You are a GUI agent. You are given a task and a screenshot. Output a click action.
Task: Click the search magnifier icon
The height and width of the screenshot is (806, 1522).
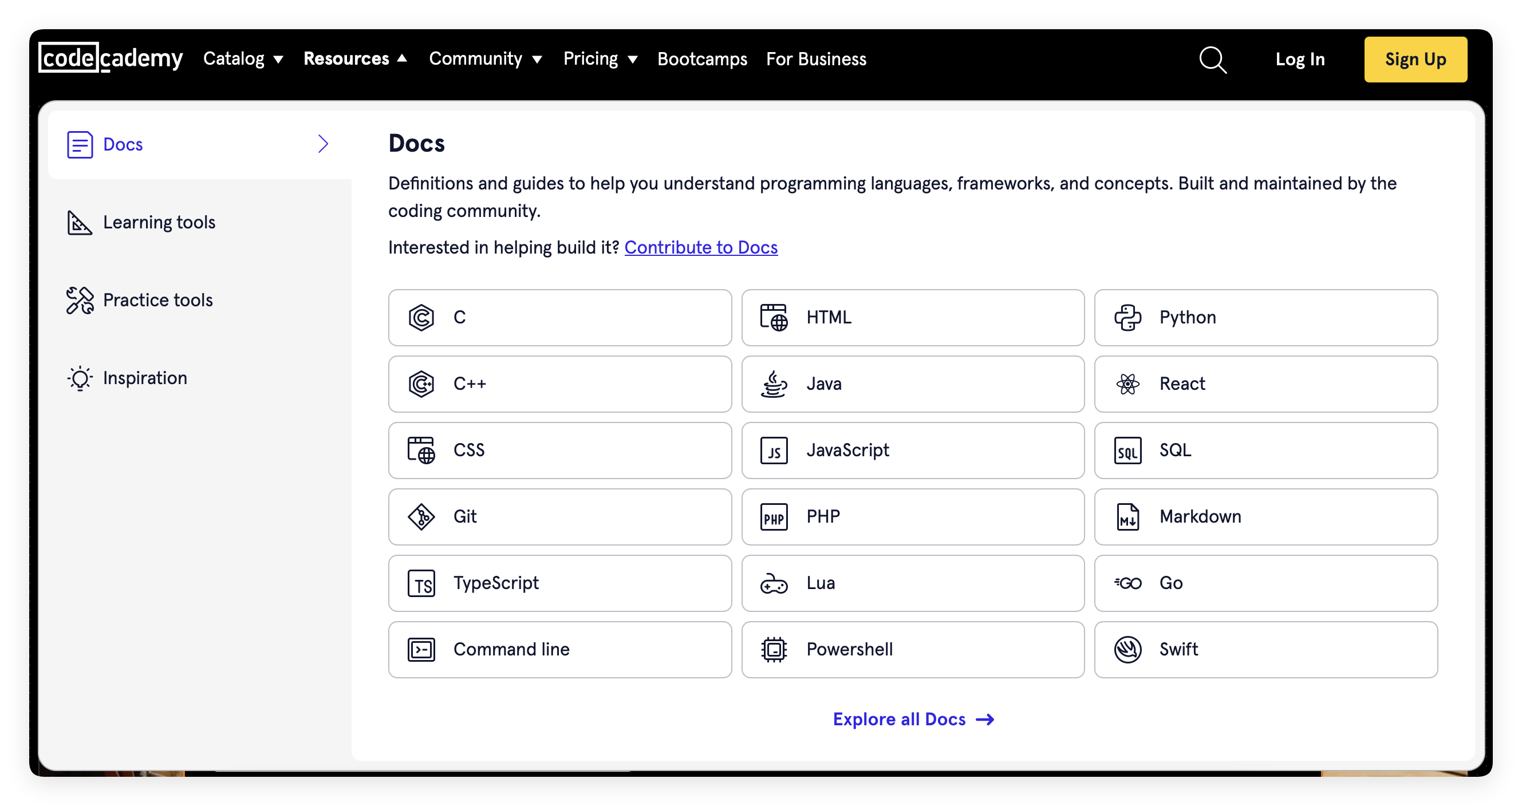click(1212, 60)
